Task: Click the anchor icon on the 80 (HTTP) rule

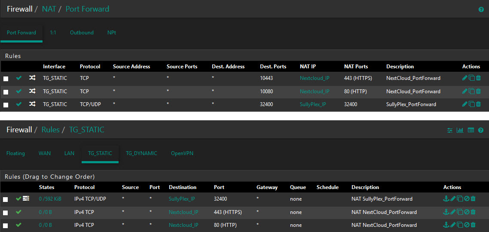Action: (446, 225)
